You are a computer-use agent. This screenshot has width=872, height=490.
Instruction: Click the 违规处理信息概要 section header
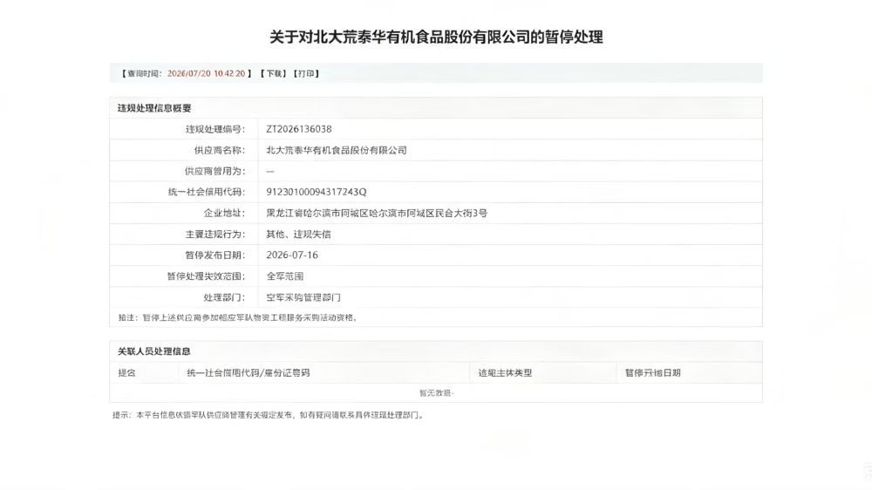click(x=154, y=108)
